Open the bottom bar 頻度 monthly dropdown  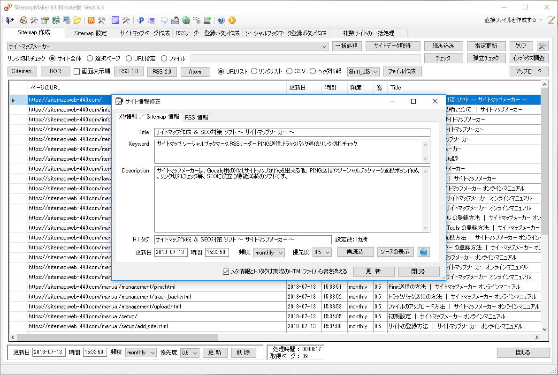pos(153,352)
